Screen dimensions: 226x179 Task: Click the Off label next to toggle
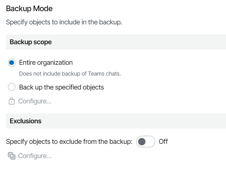click(163, 141)
